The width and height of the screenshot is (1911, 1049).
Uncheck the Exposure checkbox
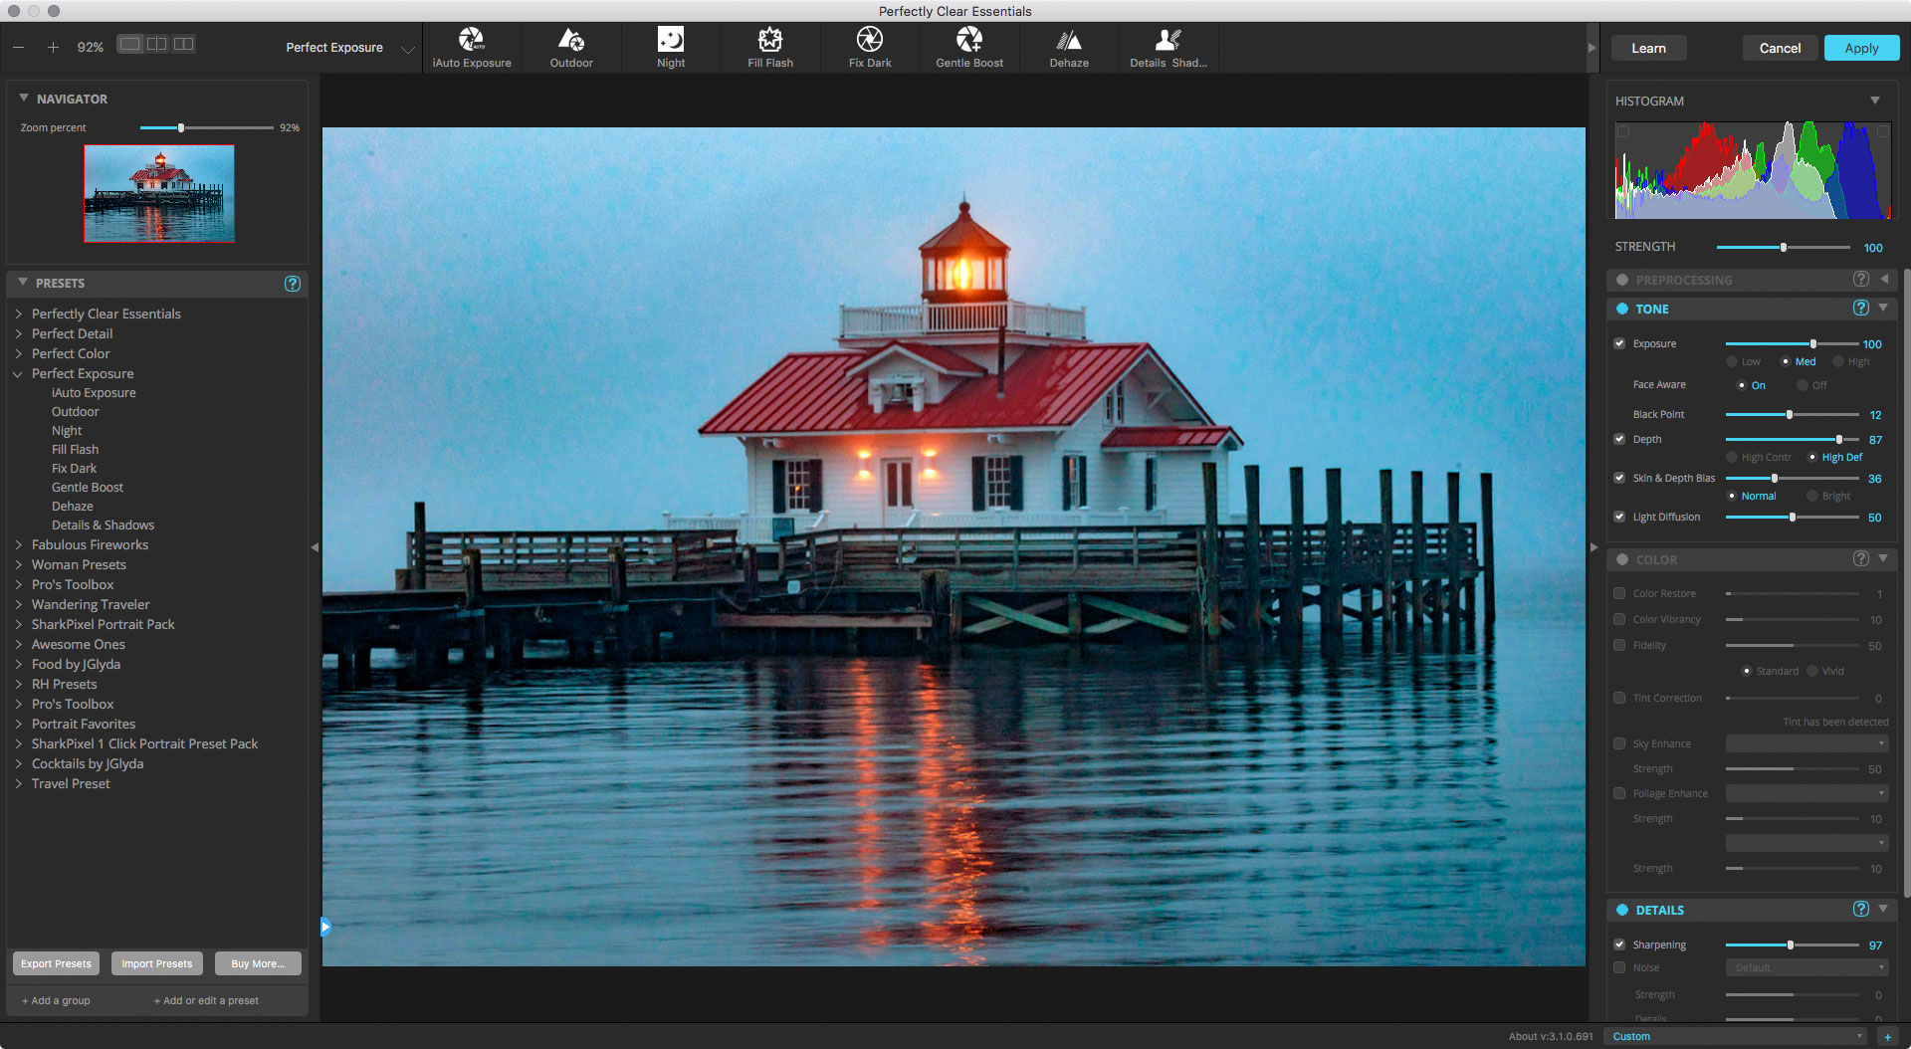click(x=1619, y=343)
